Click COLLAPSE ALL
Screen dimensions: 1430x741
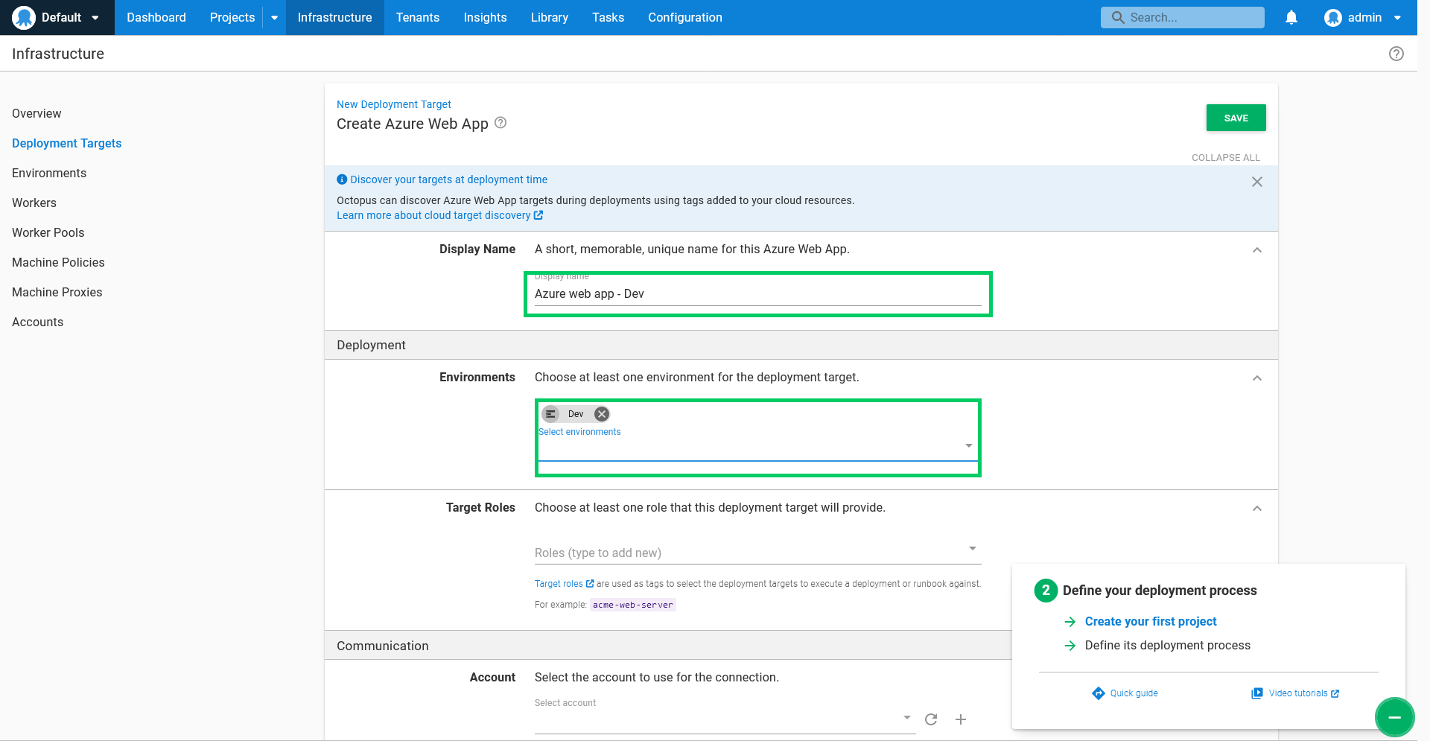(1226, 157)
